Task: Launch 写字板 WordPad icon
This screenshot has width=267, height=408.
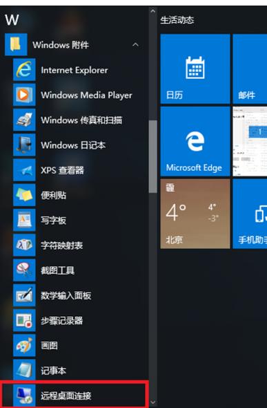Action: coord(24,220)
